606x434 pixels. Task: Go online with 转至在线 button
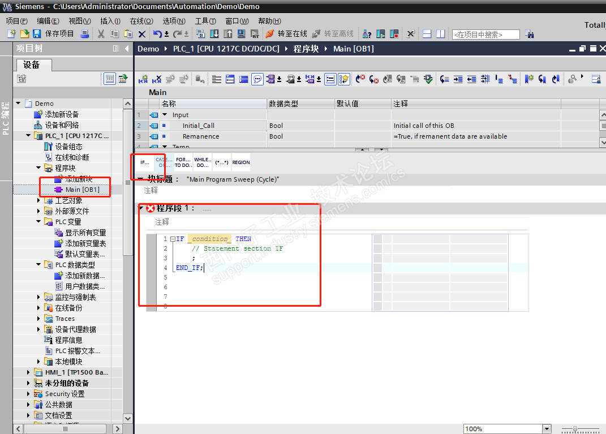click(286, 34)
